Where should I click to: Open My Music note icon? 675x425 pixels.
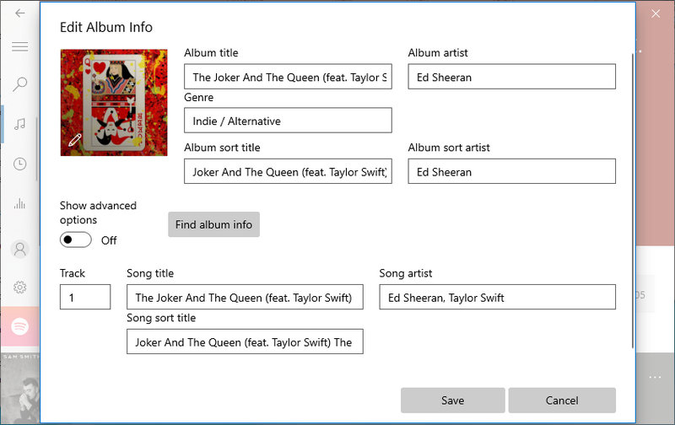(20, 124)
